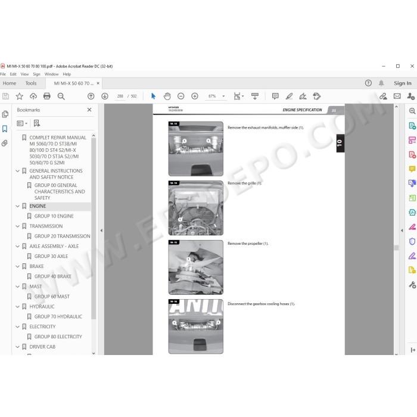Image resolution: width=417 pixels, height=417 pixels.
Task: Click the Sign In button
Action: click(x=402, y=83)
